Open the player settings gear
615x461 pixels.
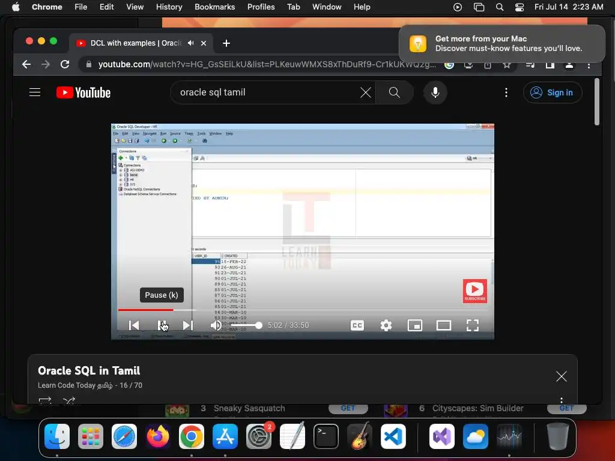[x=386, y=325]
